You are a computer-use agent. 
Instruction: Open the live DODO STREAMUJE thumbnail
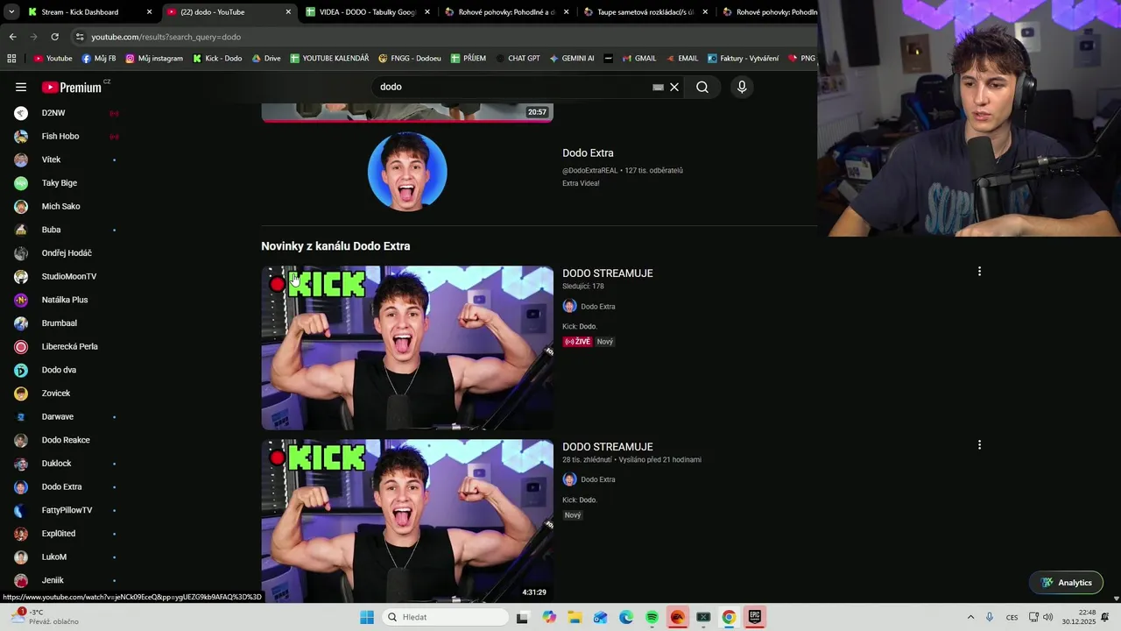coord(407,348)
